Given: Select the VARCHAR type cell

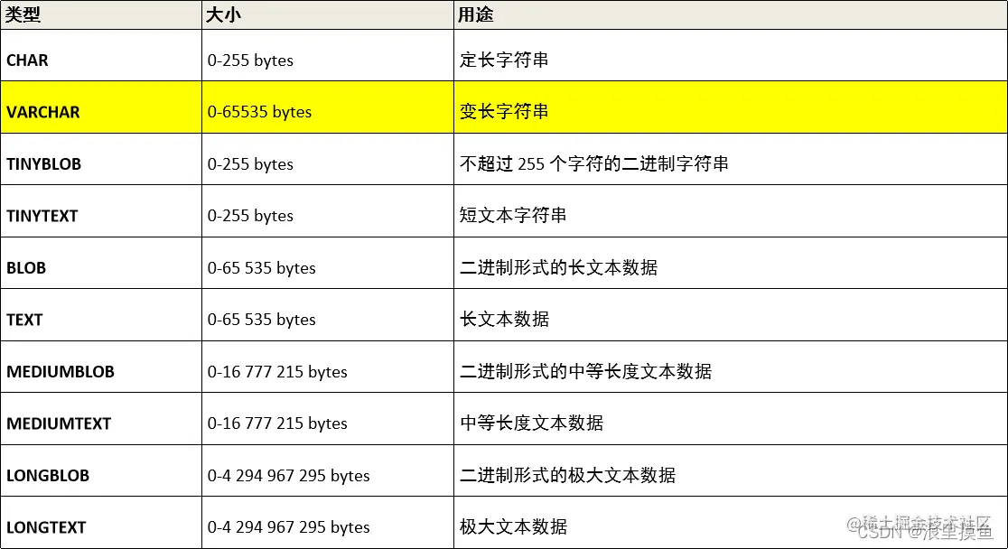Looking at the screenshot, I should coord(101,107).
